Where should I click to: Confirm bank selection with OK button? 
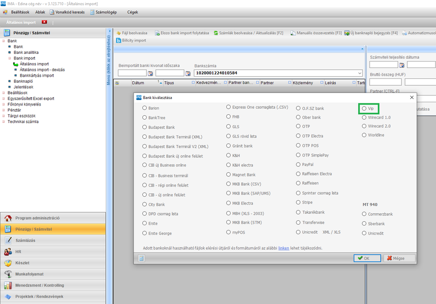pos(364,258)
